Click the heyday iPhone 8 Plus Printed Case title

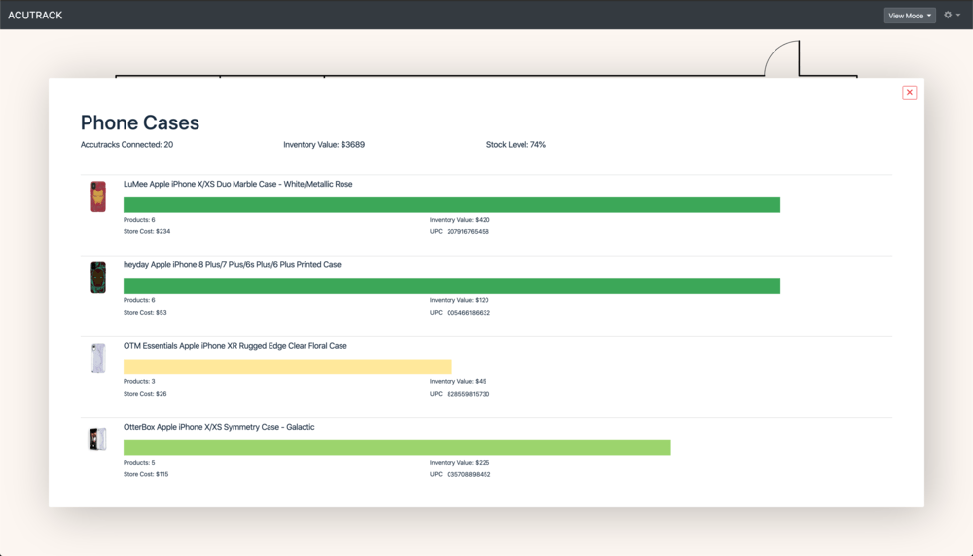[x=233, y=264]
